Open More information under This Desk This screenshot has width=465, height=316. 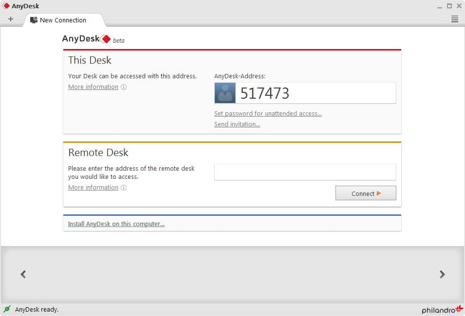click(93, 87)
